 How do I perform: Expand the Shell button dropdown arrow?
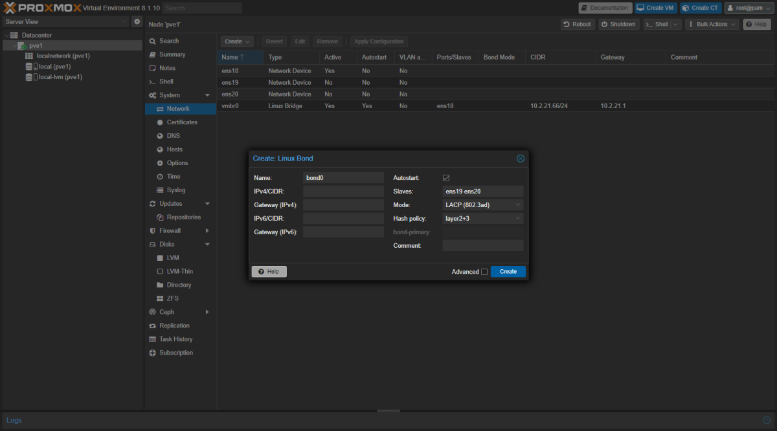[676, 24]
